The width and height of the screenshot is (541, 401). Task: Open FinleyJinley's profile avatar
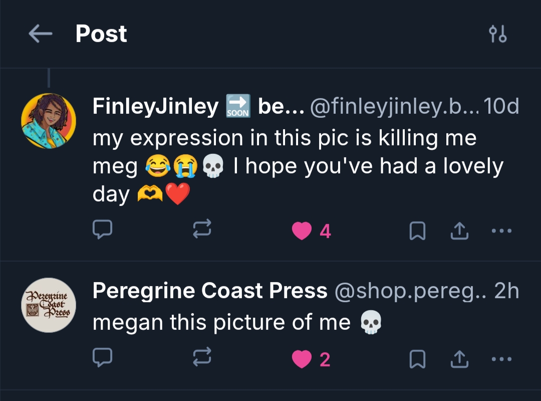click(49, 121)
